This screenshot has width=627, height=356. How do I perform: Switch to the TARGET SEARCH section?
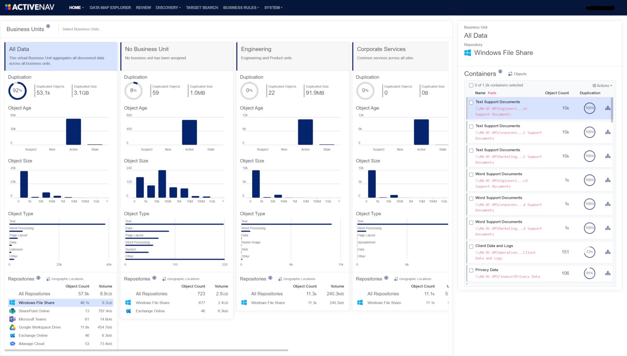coord(202,8)
